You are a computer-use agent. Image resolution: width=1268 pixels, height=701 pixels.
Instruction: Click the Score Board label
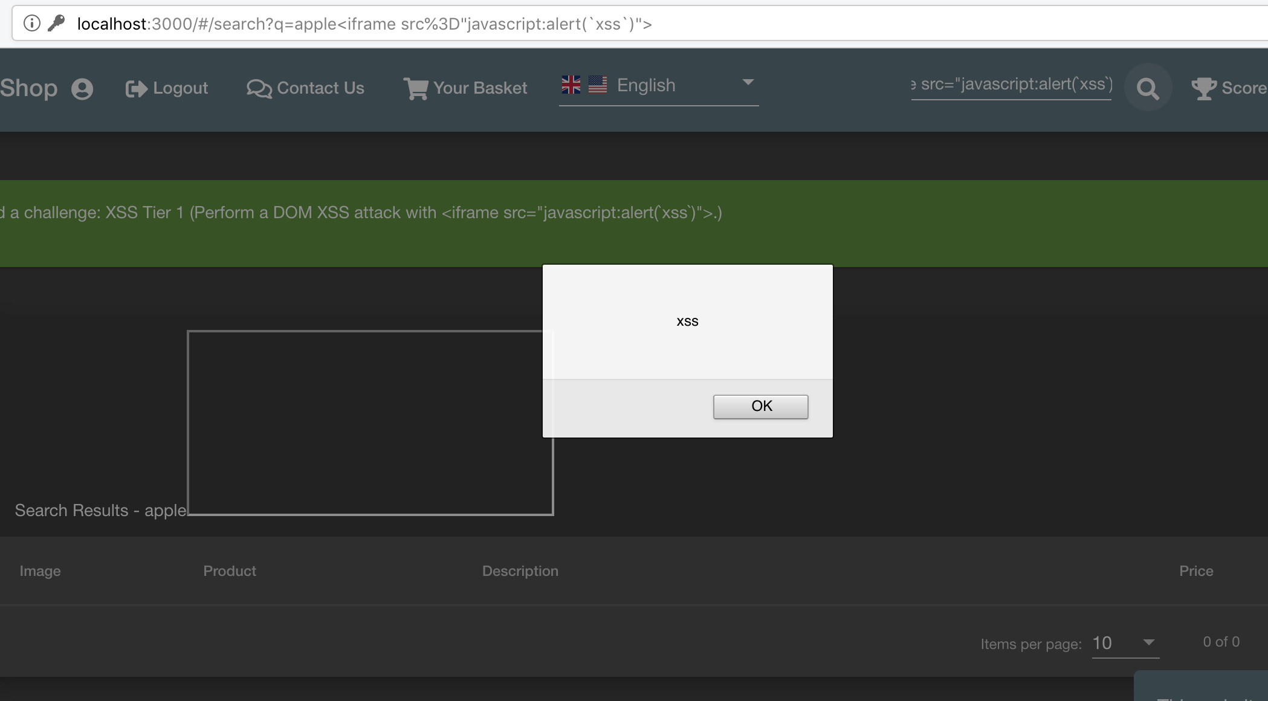1244,88
